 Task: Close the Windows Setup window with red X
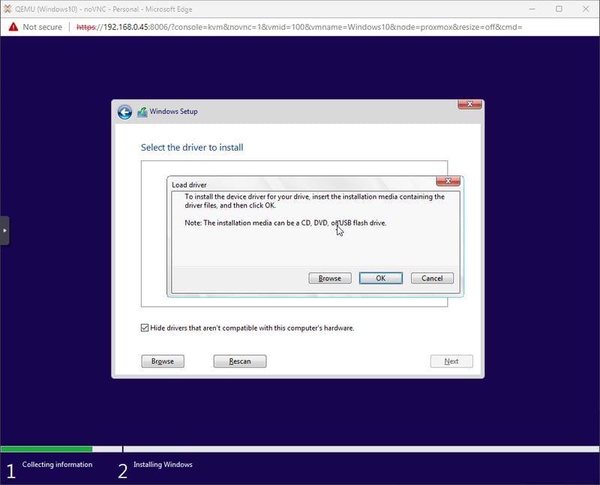coord(469,105)
